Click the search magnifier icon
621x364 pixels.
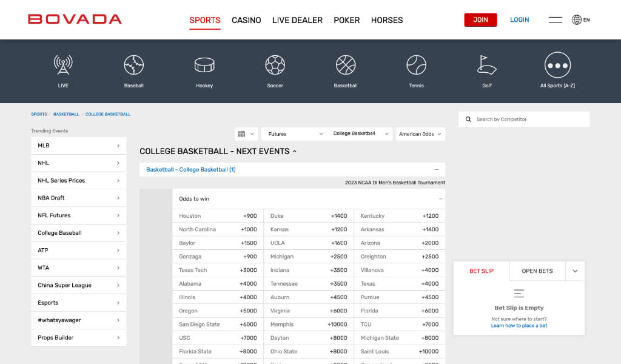[468, 120]
